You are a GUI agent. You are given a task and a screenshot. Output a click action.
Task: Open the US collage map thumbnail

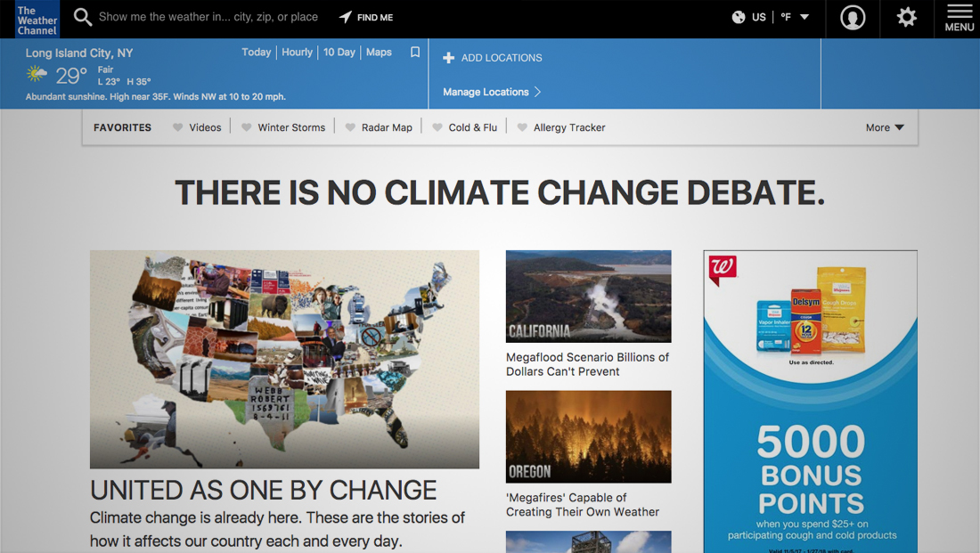click(284, 359)
